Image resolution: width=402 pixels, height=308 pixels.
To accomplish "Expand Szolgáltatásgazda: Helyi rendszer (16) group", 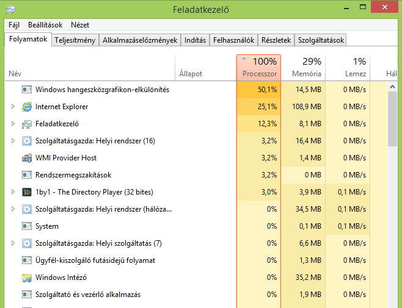I will 13,140.
